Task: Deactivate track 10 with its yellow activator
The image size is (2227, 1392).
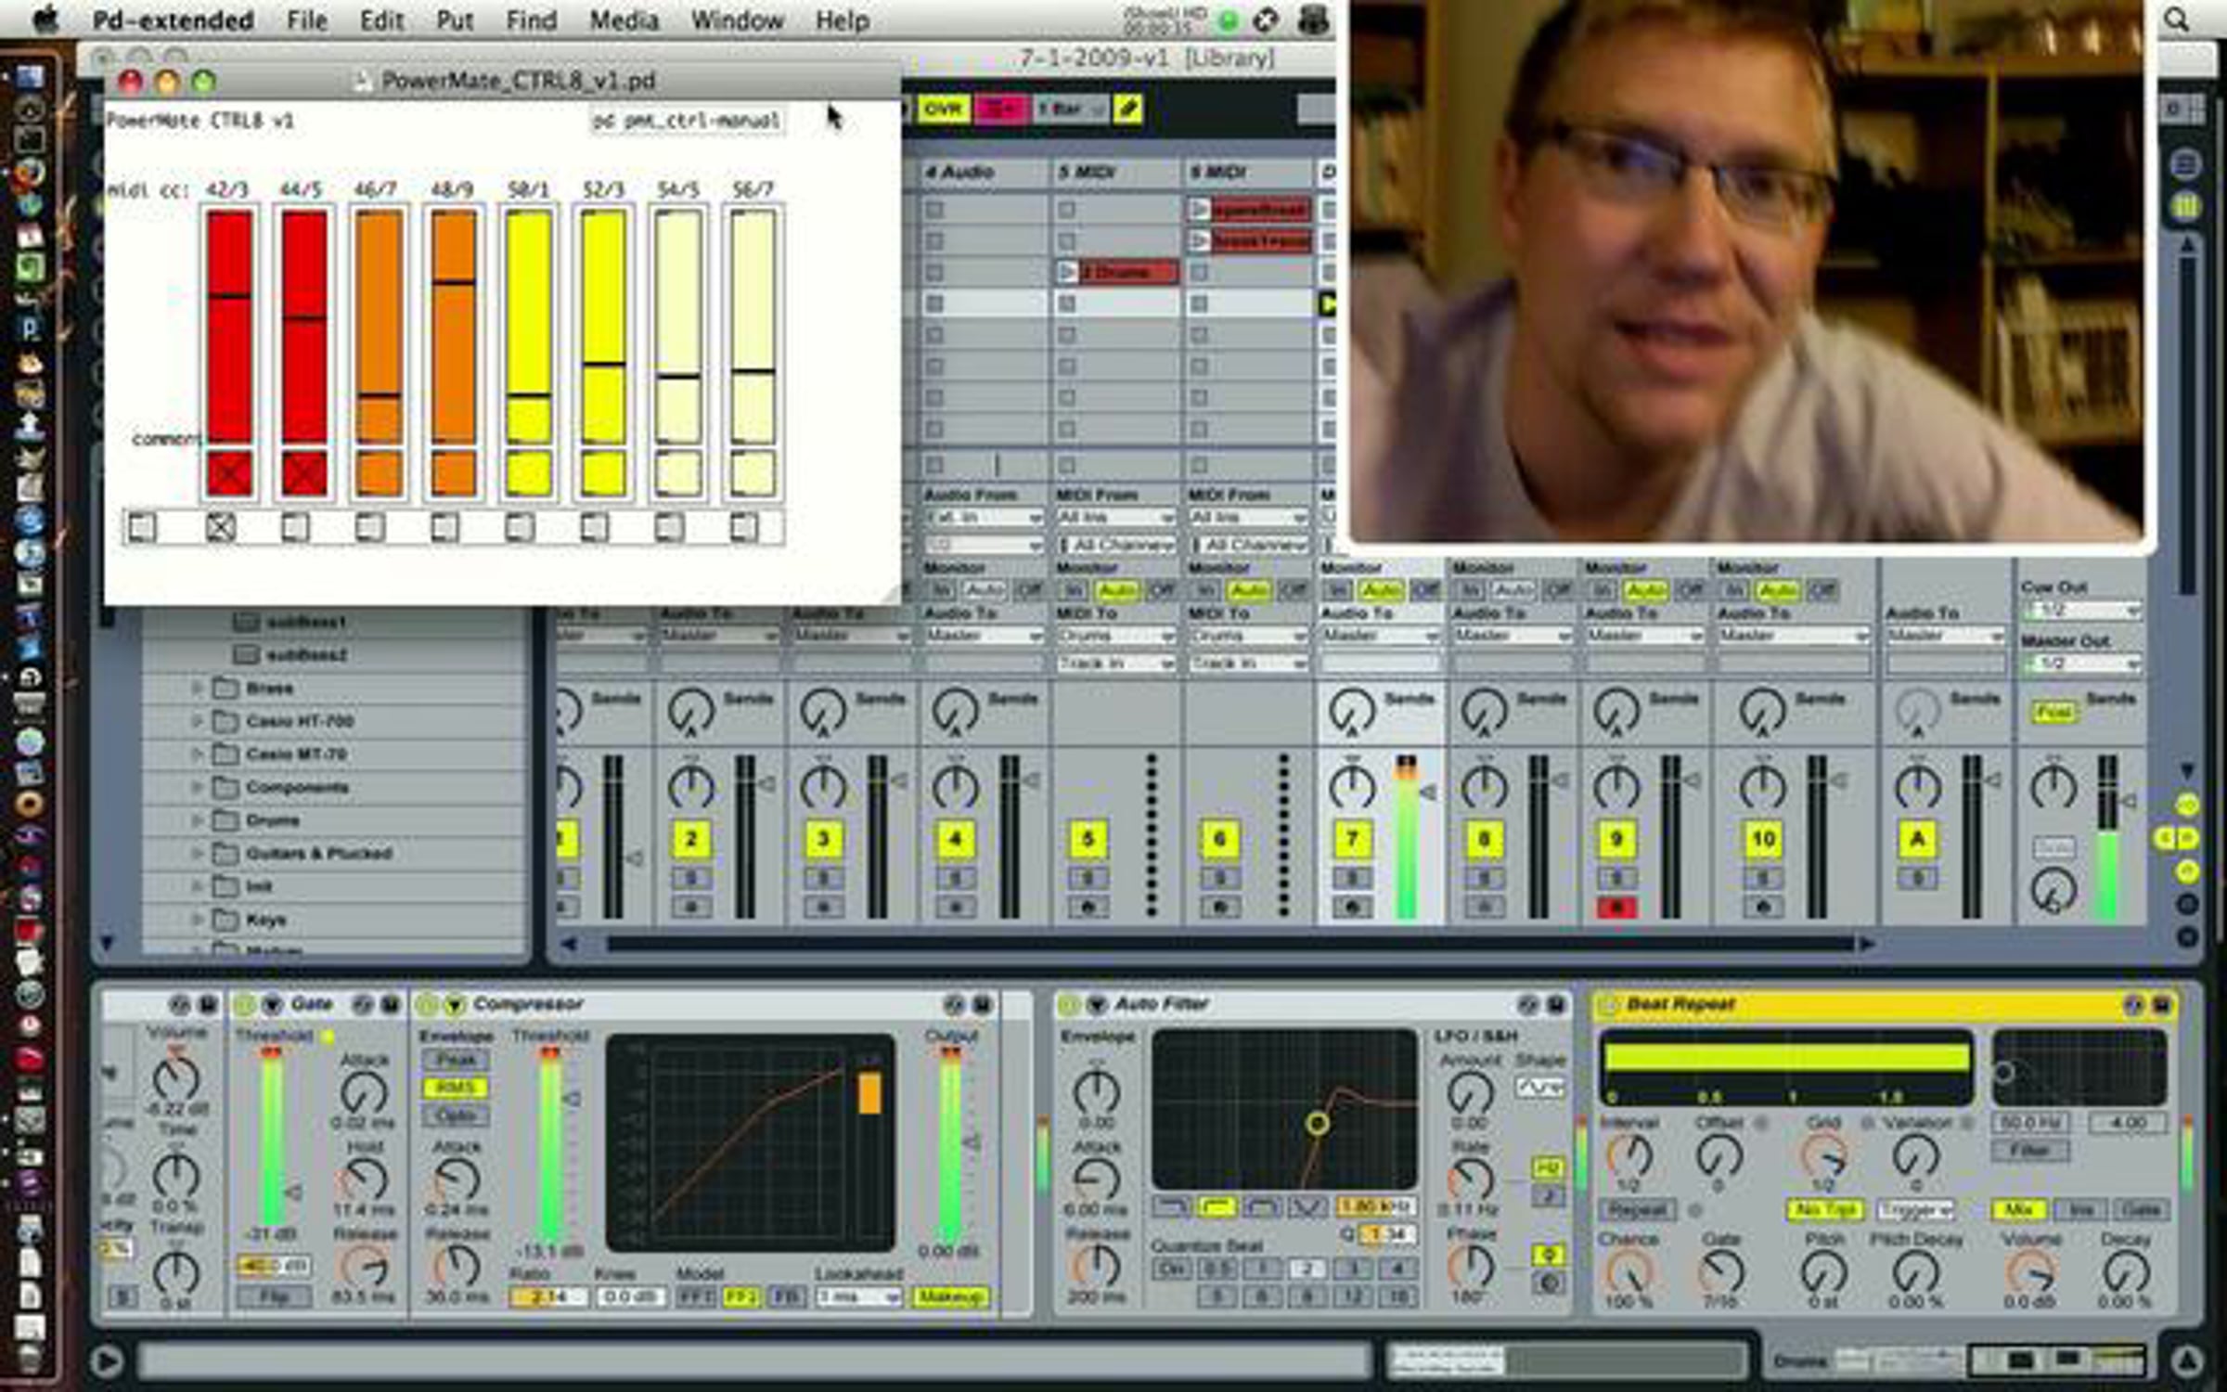Action: [x=1762, y=840]
